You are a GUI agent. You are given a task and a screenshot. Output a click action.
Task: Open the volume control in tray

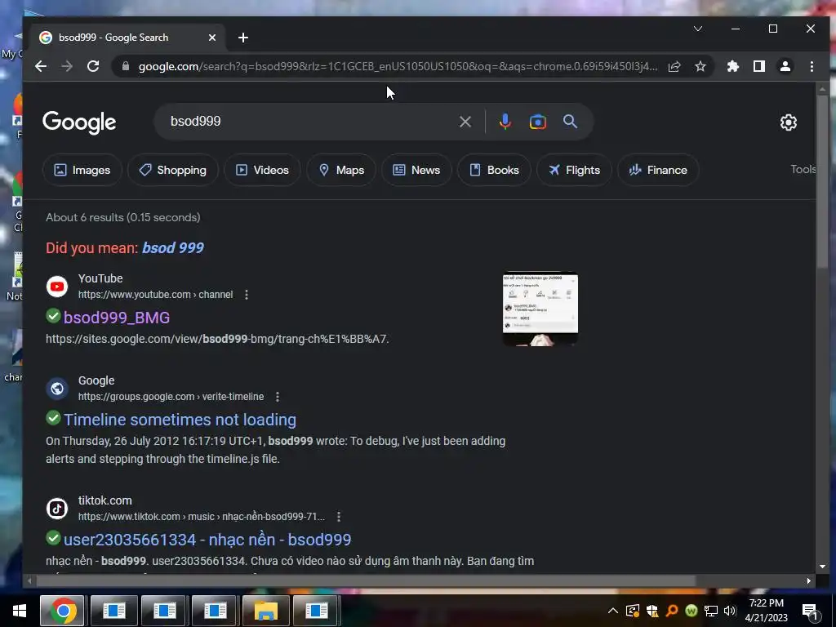coord(730,611)
